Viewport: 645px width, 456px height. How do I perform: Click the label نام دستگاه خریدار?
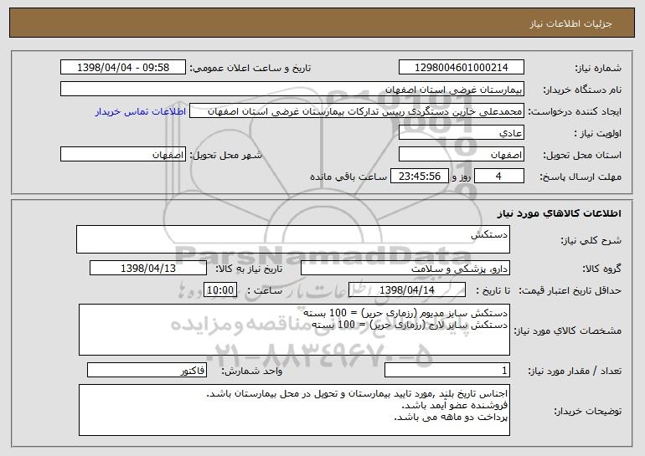[x=582, y=90]
